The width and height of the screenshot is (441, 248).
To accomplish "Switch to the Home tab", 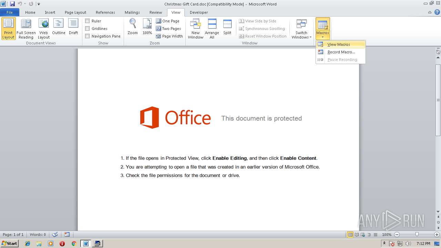I will (x=30, y=12).
